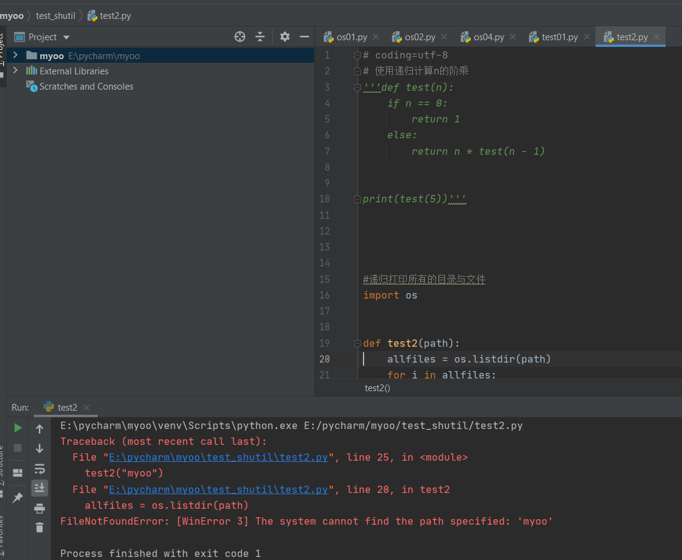
Task: Click line number 20 in the gutter
Action: point(325,360)
